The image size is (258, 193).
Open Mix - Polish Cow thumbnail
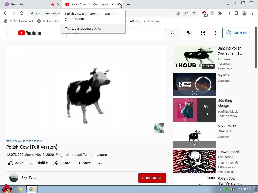[194, 136]
